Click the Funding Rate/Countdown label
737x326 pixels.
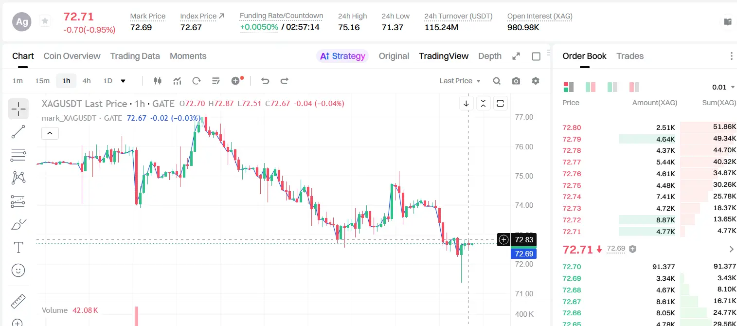(x=281, y=16)
